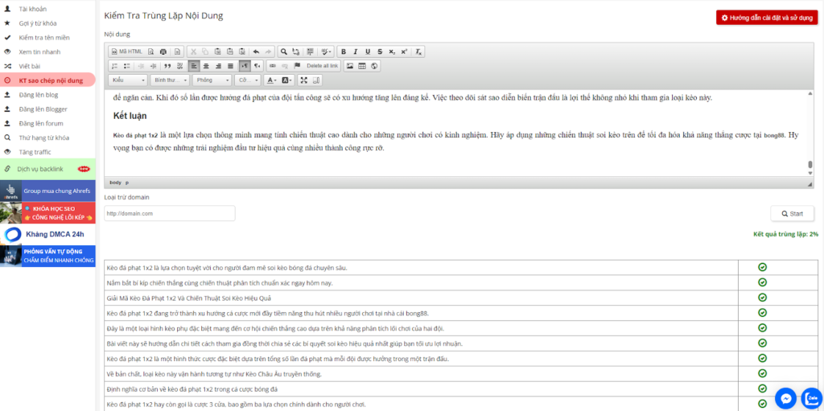Go to Kiểm tra tên miền menu item
Viewport: 824px width, 411px height.
[x=43, y=37]
